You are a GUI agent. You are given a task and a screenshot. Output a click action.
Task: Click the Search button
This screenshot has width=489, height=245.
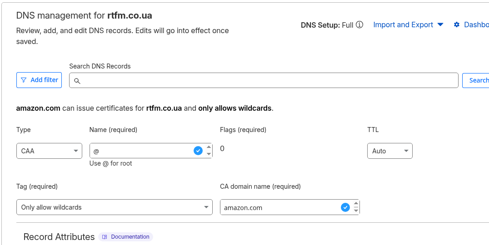[x=477, y=80]
